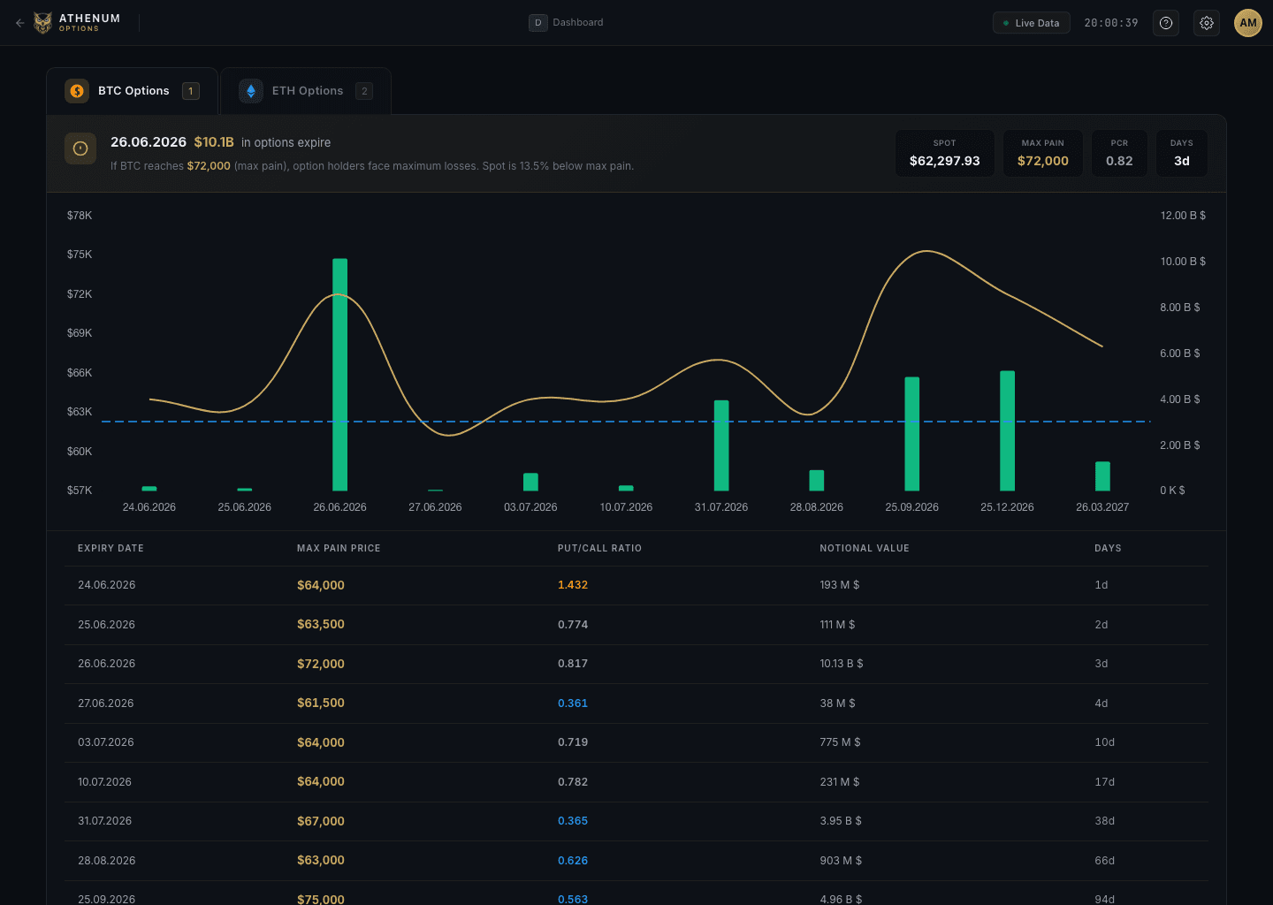
Task: Click the 0.361 put/call ratio
Action: click(x=573, y=703)
